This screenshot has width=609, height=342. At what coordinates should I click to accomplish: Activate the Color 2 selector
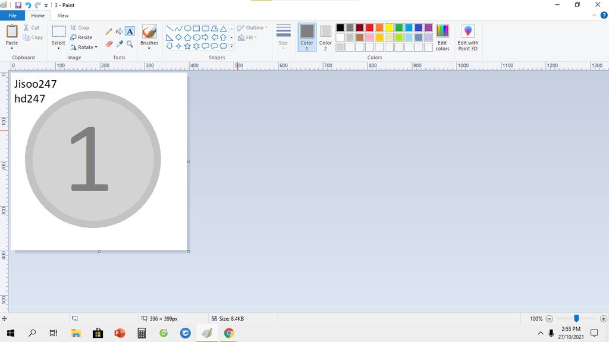(x=325, y=37)
